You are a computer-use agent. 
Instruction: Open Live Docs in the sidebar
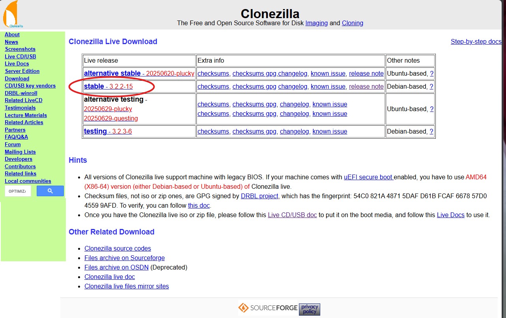[17, 64]
